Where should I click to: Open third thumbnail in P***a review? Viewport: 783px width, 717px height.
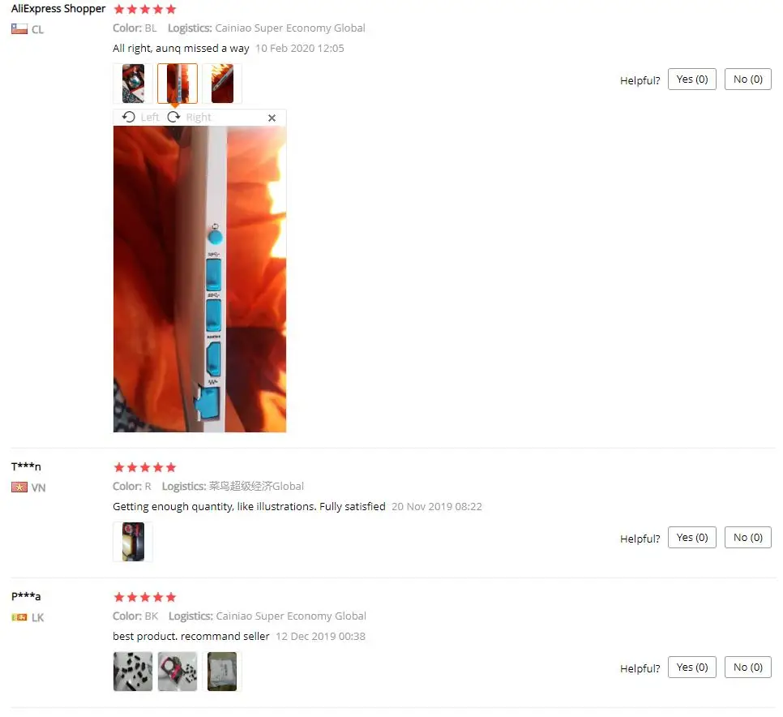[222, 672]
